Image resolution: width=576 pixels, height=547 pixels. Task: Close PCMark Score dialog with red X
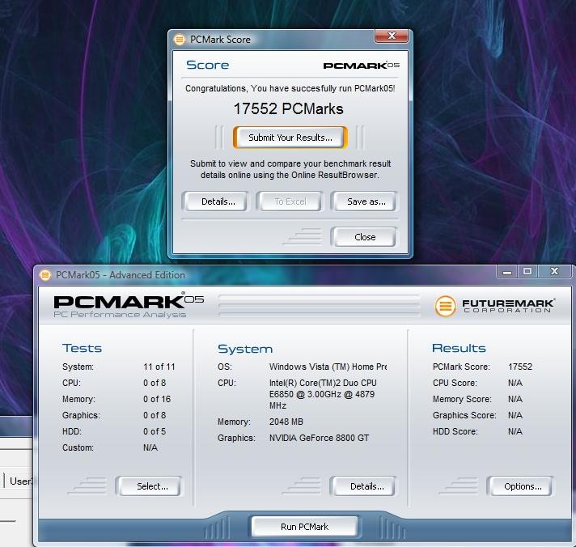pos(392,36)
